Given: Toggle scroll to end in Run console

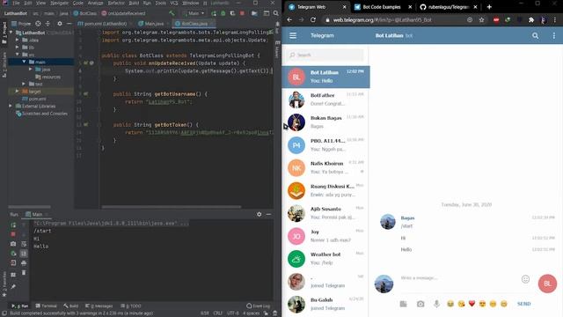Looking at the screenshot, I should [24, 254].
